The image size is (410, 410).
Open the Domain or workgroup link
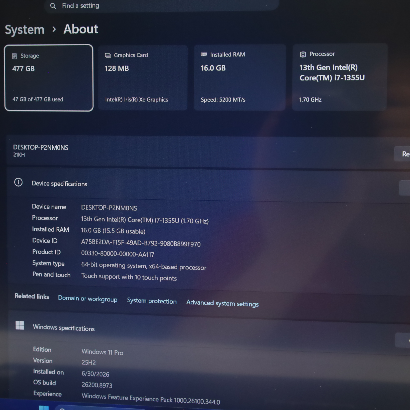(88, 299)
